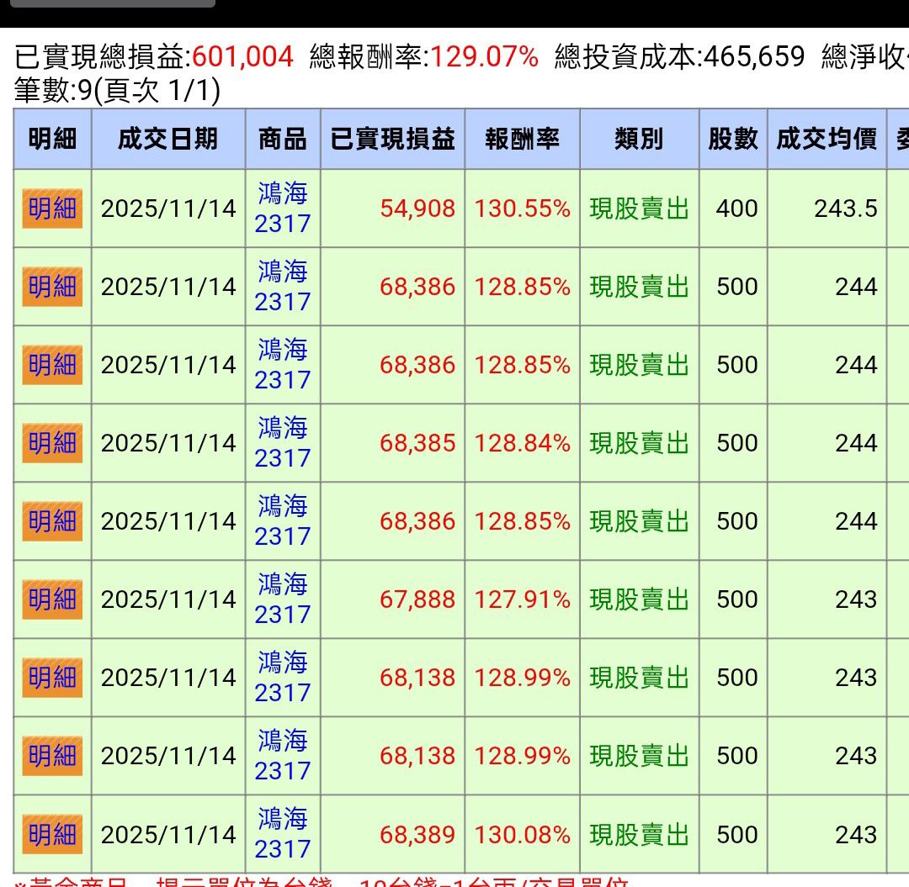The width and height of the screenshot is (909, 887).
Task: Open 明細 for the 68,385 profit row
Action: click(52, 443)
